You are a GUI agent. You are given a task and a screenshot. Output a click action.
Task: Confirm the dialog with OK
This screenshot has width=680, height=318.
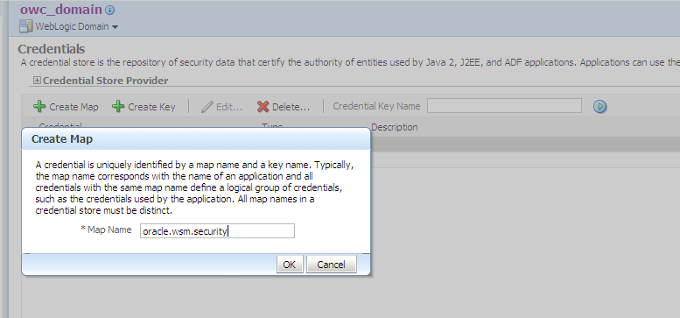point(290,265)
